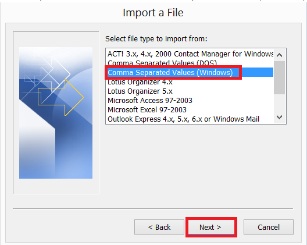This screenshot has height=245, width=307.
Task: Pick Lotus Organizer 4.x file type
Action: (190, 81)
